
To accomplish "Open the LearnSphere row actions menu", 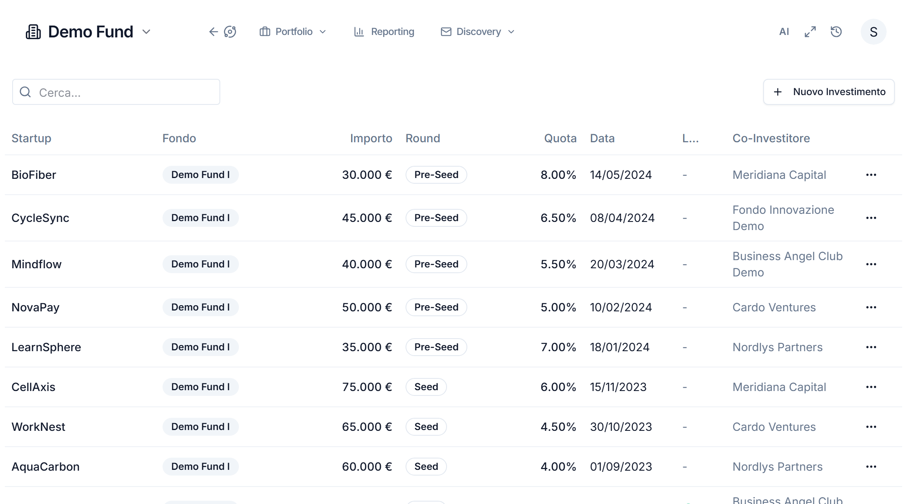I will click(871, 347).
